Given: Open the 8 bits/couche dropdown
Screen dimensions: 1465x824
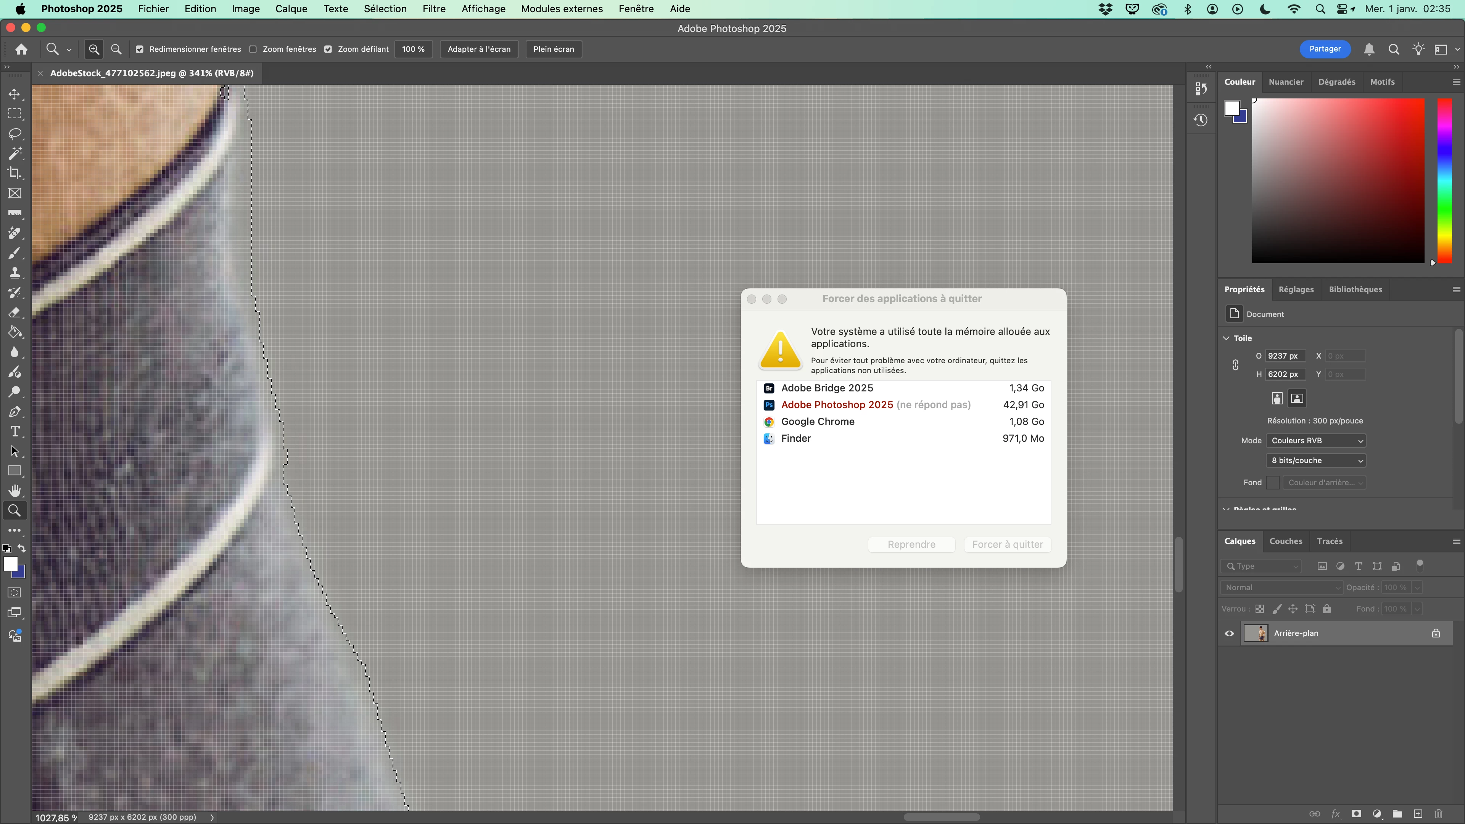Looking at the screenshot, I should point(1315,460).
